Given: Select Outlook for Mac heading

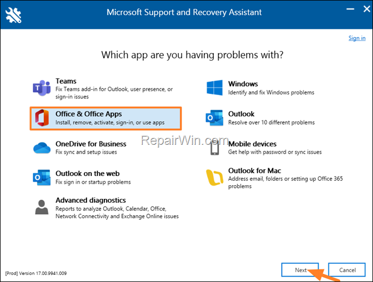Looking at the screenshot, I should tap(254, 171).
